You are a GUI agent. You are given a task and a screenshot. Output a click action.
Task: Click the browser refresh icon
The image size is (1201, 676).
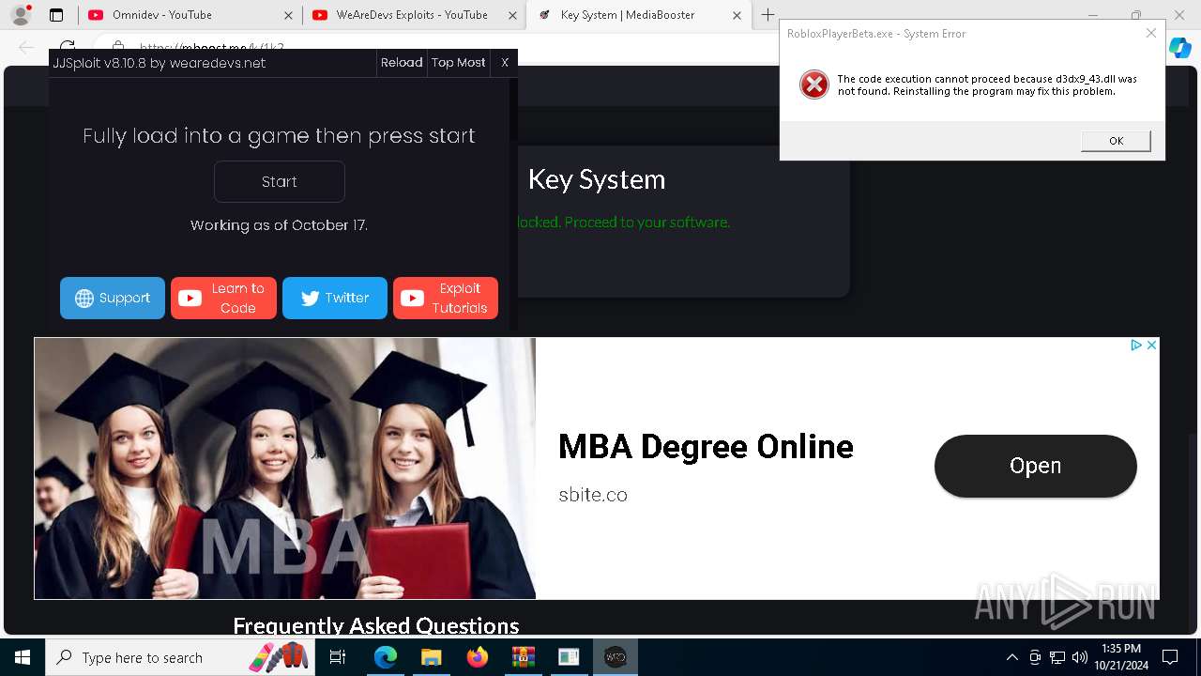68,47
